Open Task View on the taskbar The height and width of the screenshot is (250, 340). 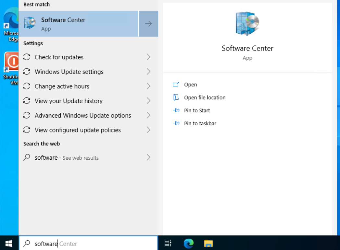pyautogui.click(x=168, y=244)
